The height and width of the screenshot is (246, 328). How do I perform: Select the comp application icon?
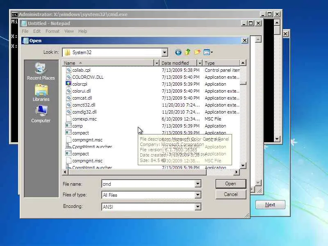click(68, 126)
